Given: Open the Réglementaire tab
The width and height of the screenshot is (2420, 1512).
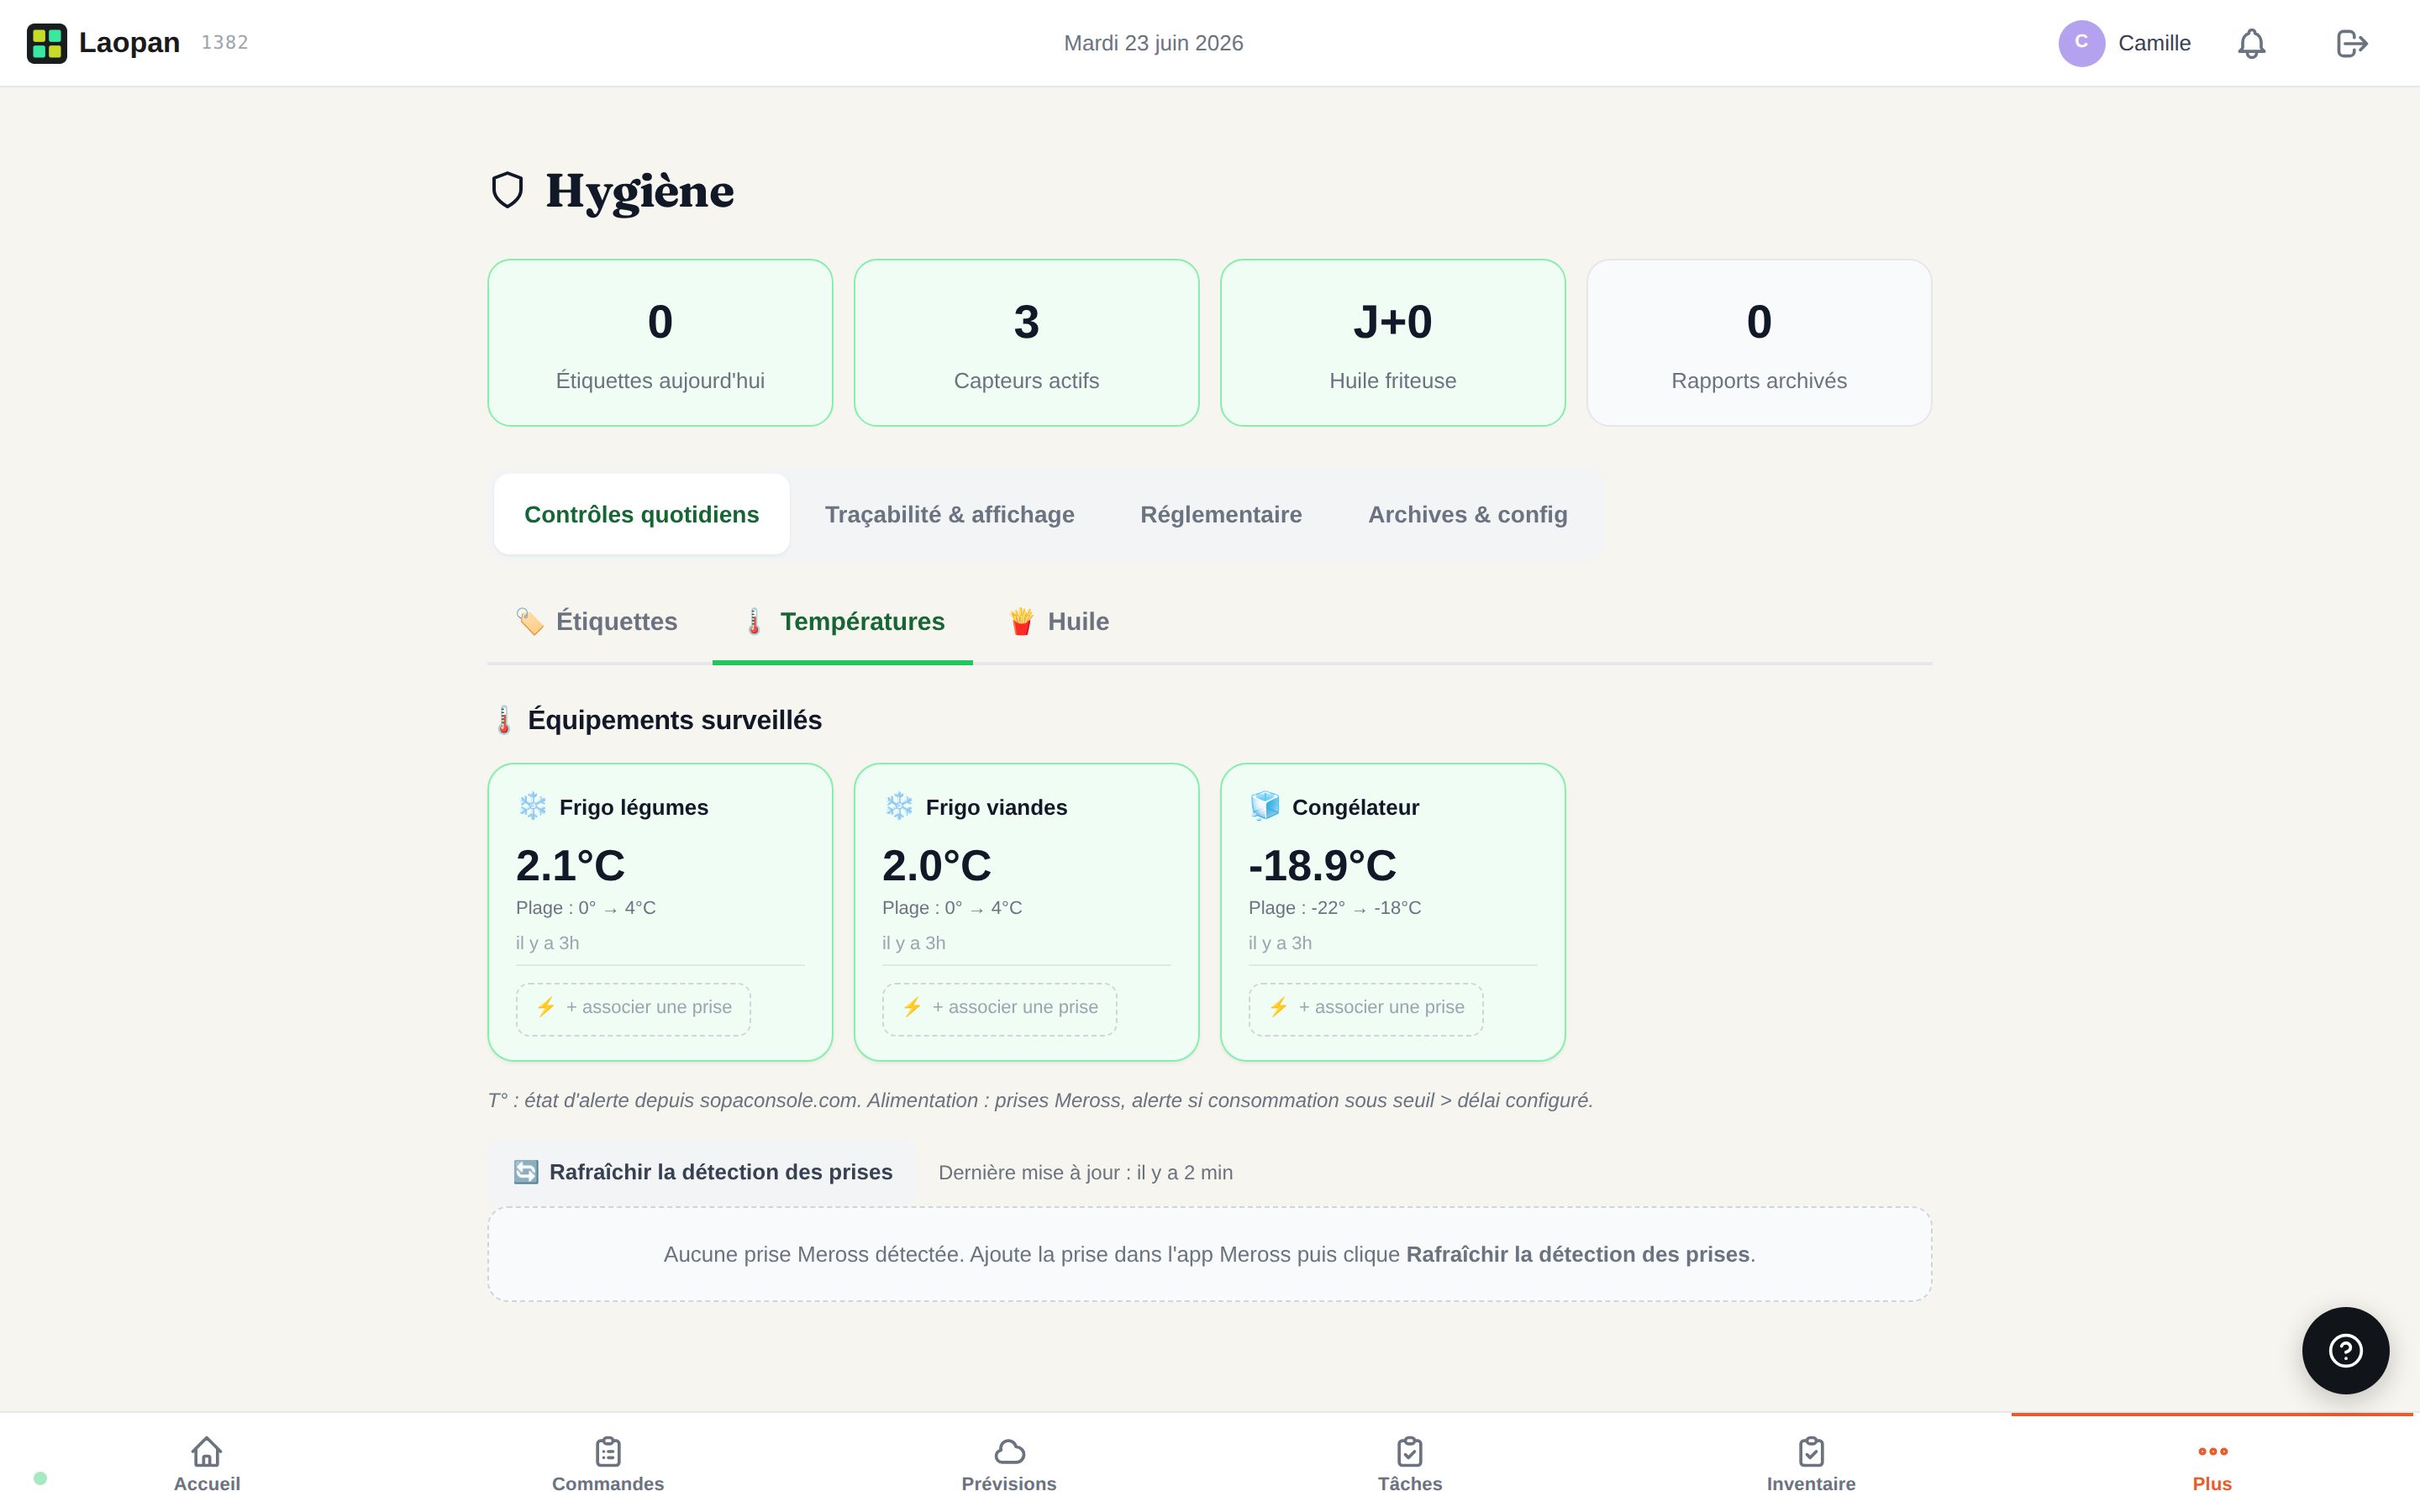Looking at the screenshot, I should 1221,514.
